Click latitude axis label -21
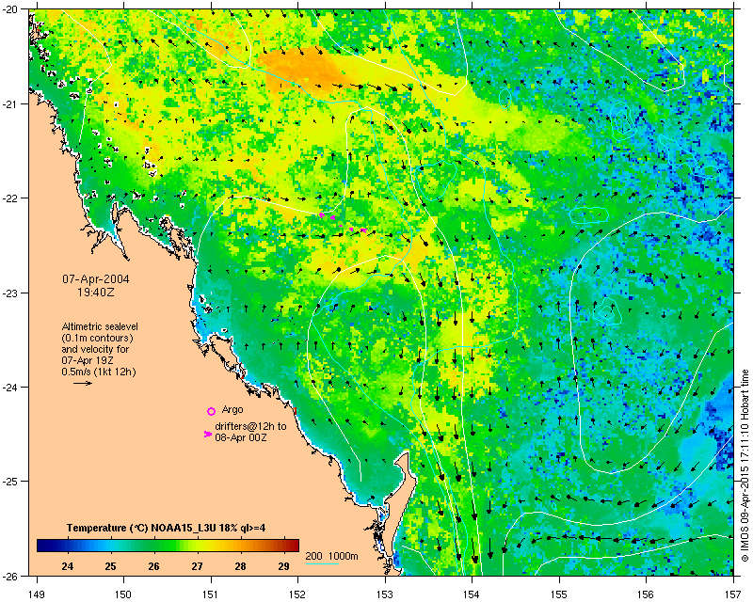The image size is (753, 602). point(13,103)
